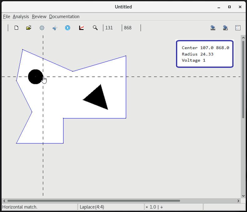The width and height of the screenshot is (247, 212).
Task: Open the Review menu
Action: [39, 17]
